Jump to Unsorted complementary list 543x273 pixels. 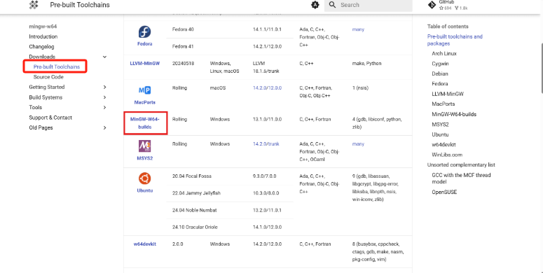(461, 164)
